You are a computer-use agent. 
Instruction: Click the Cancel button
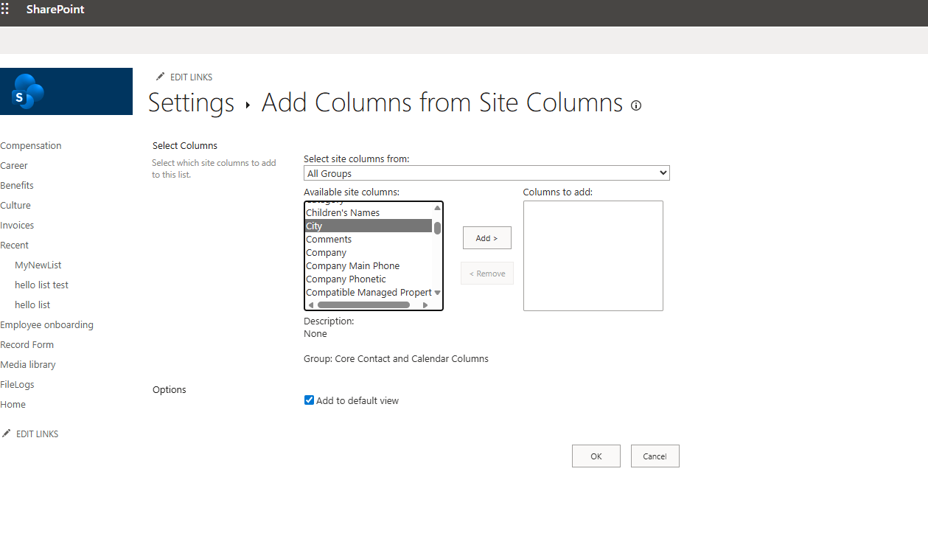(x=655, y=456)
